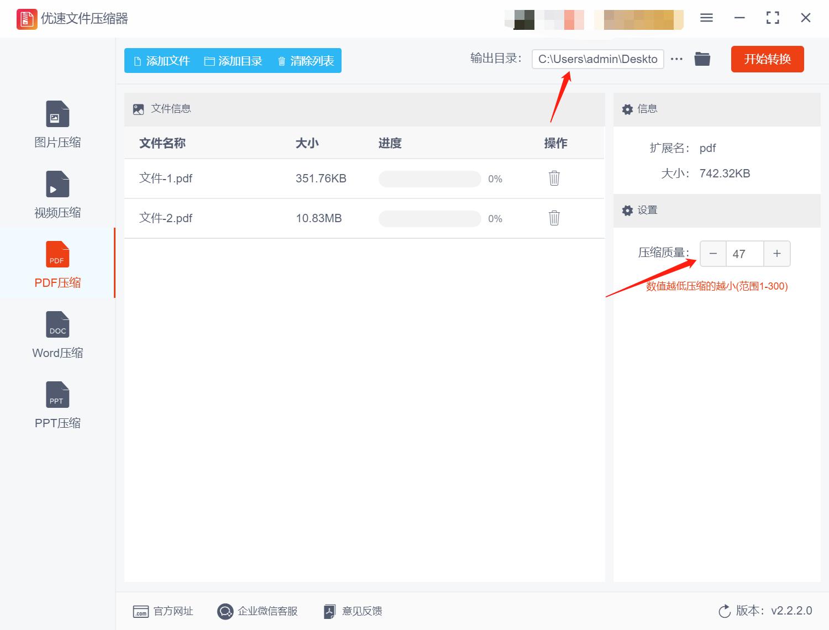Open the hamburger menu at top right

pos(706,18)
